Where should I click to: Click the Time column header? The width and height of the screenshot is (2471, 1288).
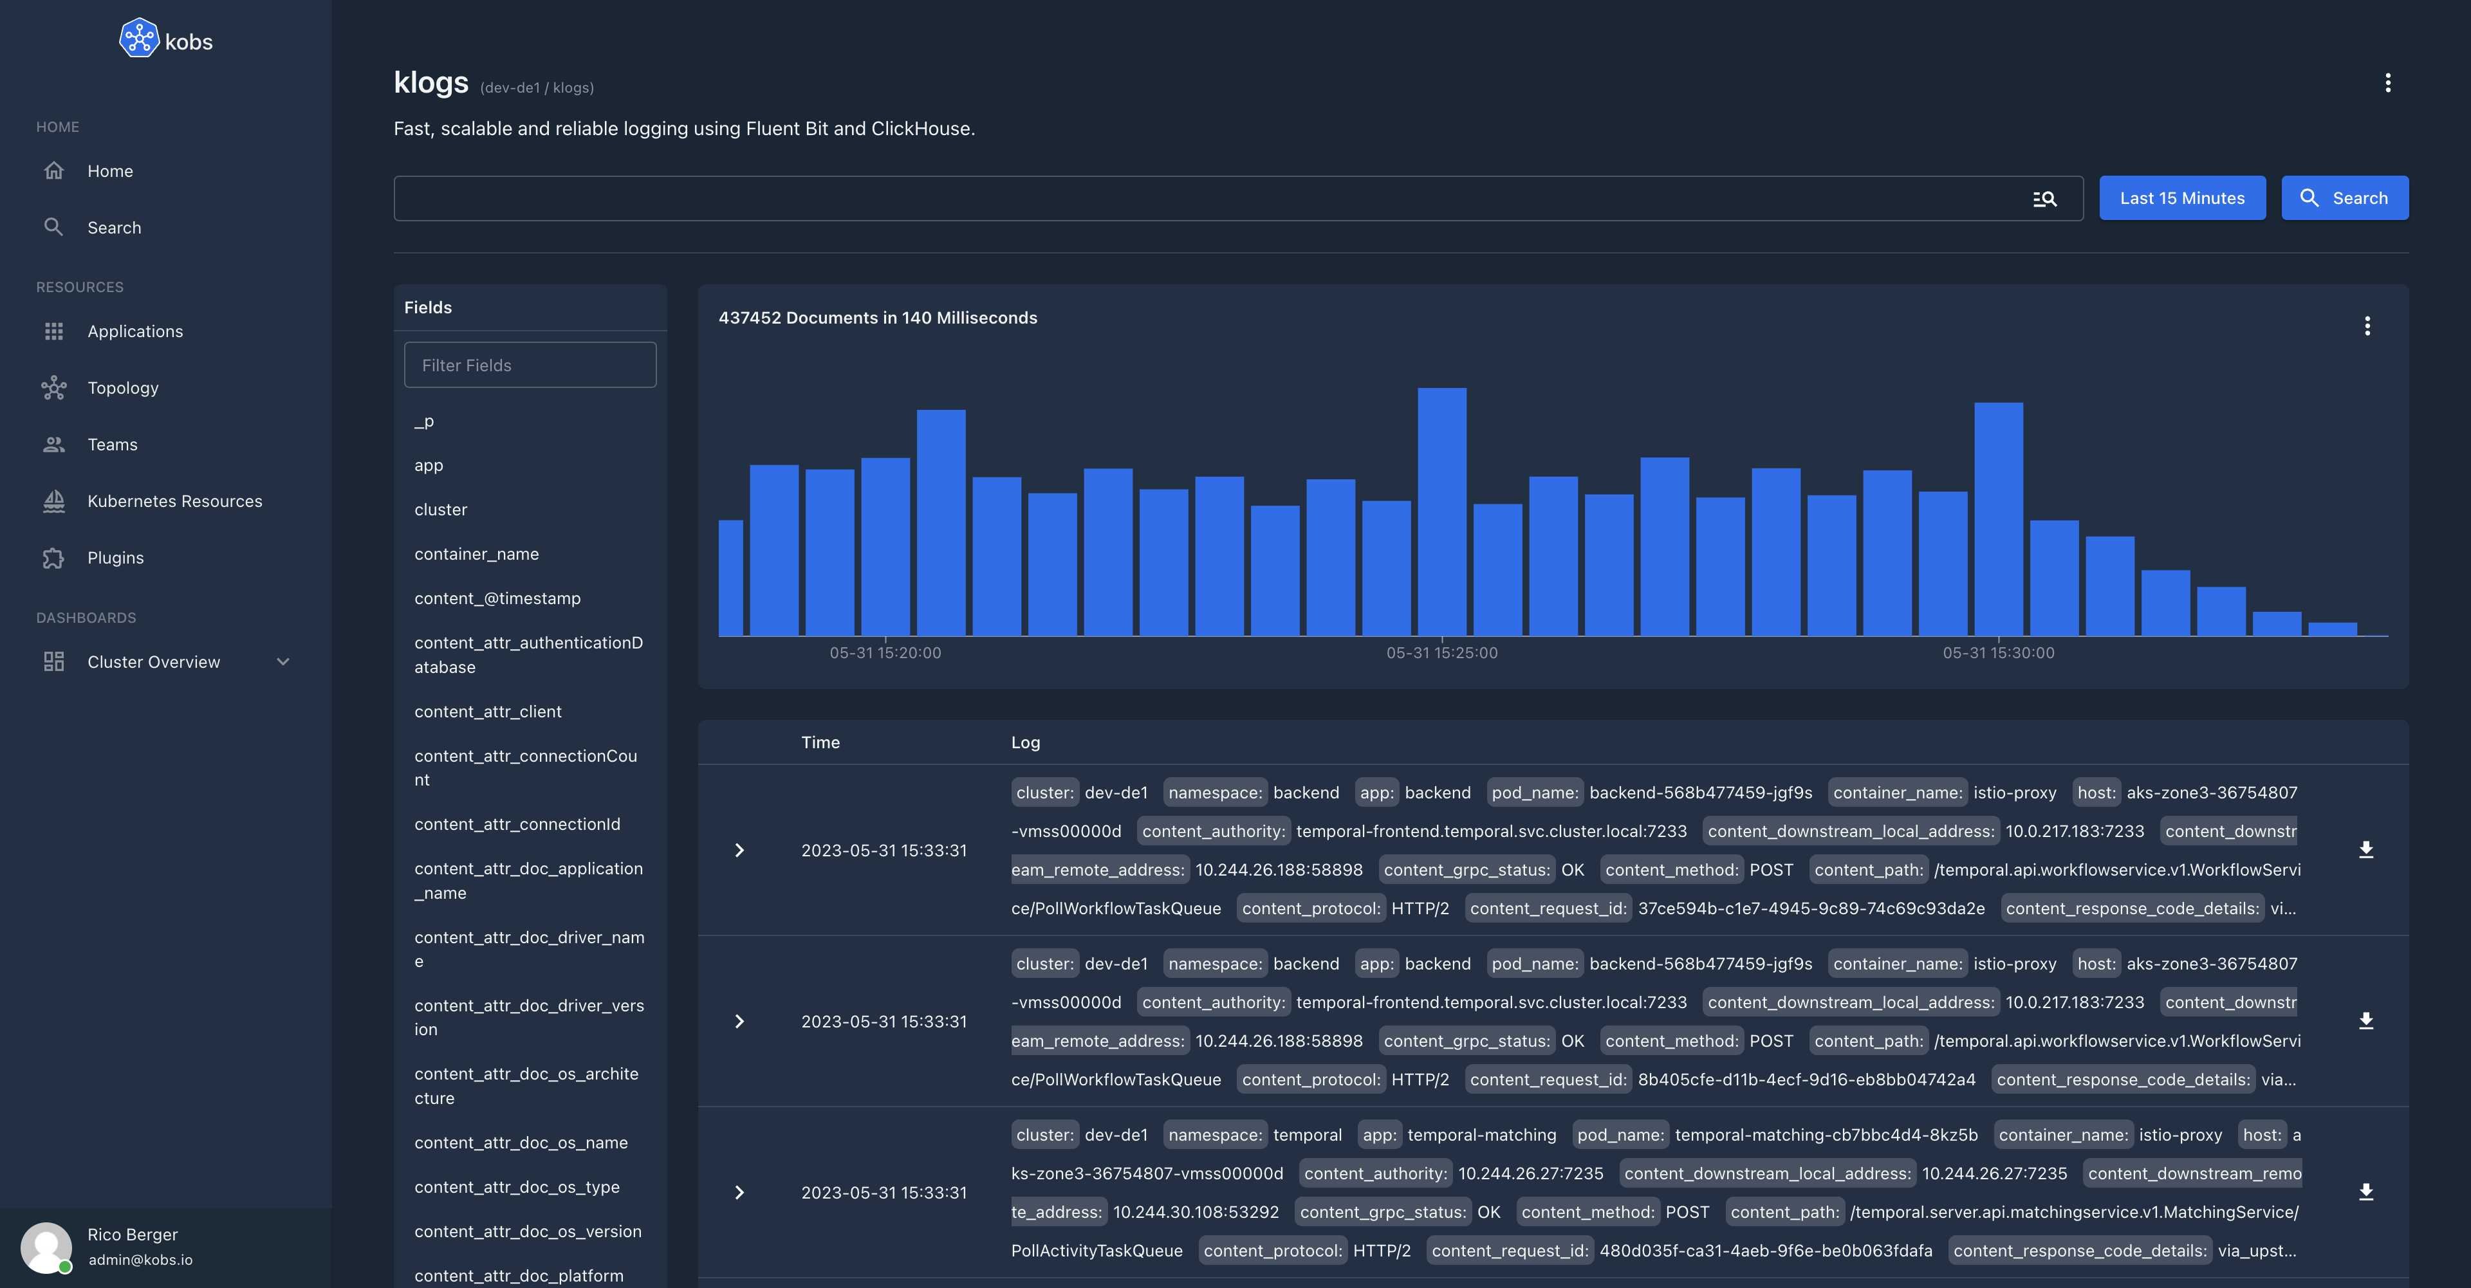(820, 742)
